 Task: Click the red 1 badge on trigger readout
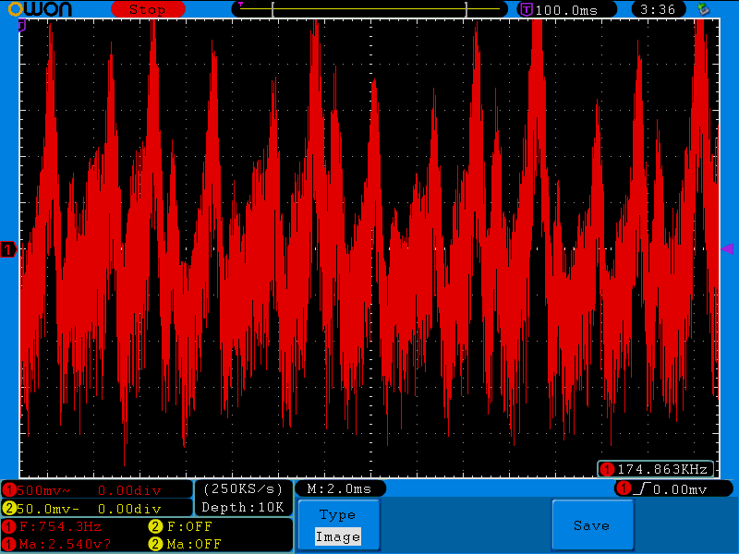click(624, 488)
